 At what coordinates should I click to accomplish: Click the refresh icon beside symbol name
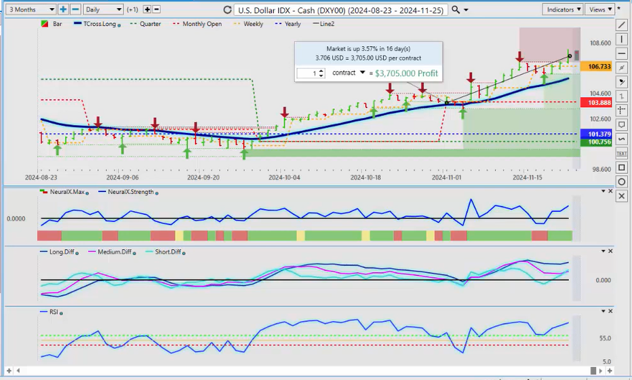point(226,10)
